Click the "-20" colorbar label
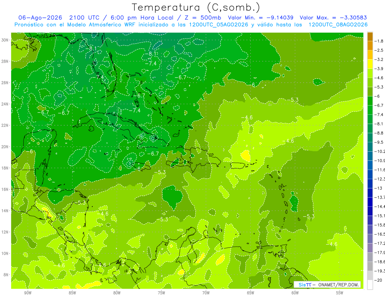This screenshot has width=385, height=297. [x=379, y=280]
